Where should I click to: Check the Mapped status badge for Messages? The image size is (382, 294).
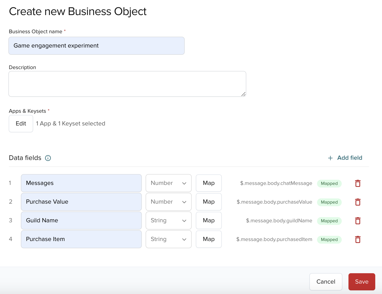click(329, 183)
